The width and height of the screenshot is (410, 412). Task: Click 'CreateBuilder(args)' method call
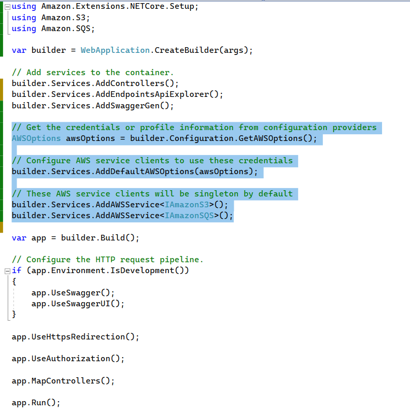coord(201,50)
